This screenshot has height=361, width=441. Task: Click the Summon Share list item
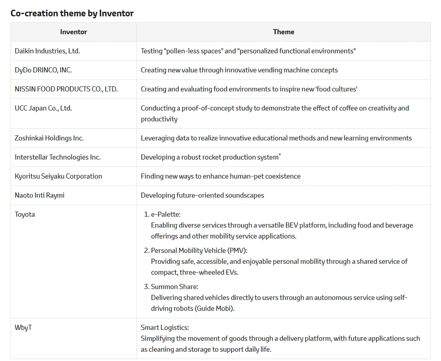pyautogui.click(x=174, y=287)
